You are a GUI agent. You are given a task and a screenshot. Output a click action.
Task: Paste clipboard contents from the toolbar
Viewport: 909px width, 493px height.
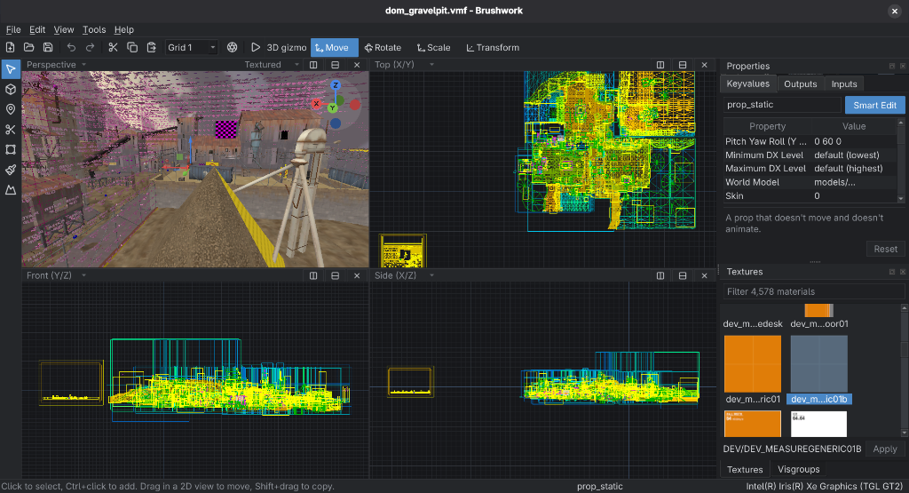[151, 48]
